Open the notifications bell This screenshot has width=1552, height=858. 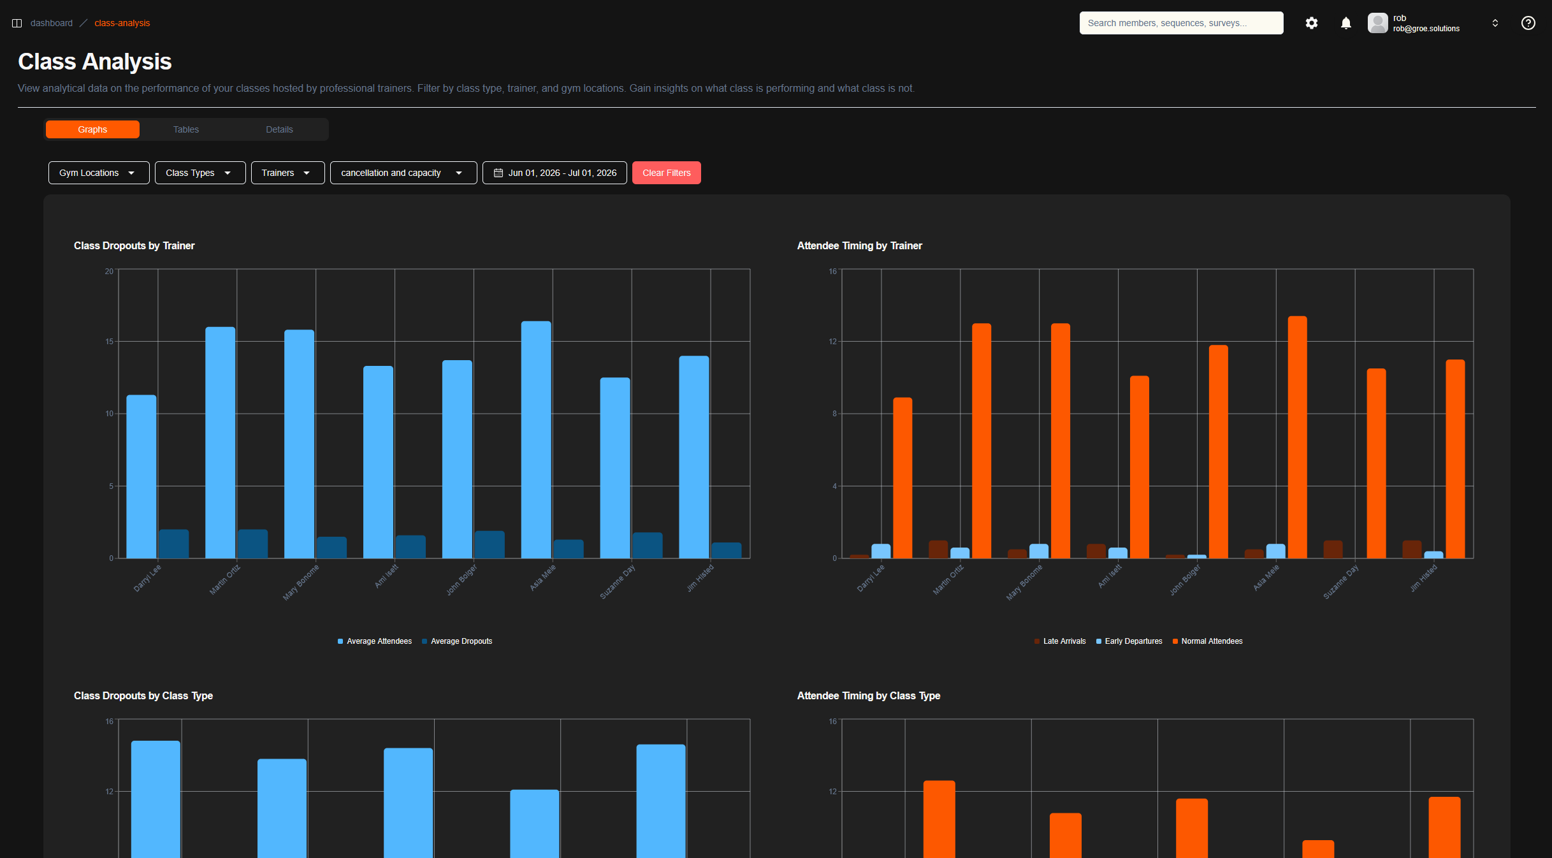point(1345,23)
